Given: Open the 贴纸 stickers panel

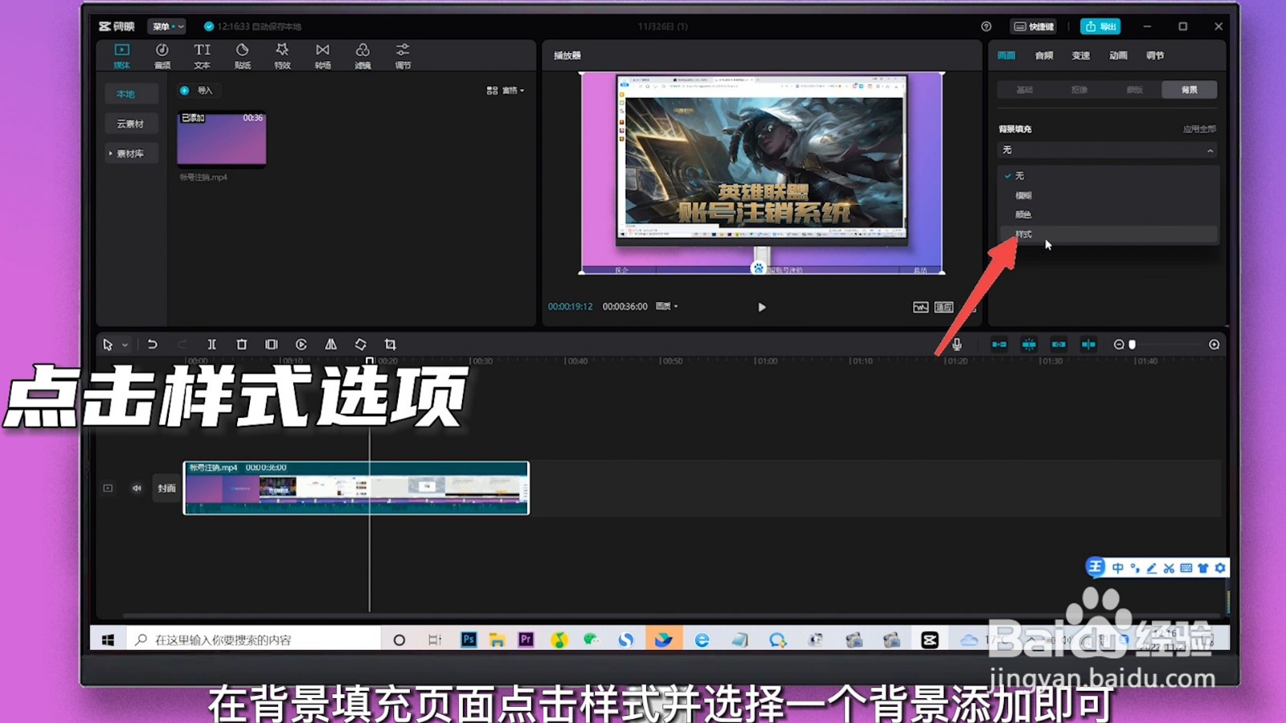Looking at the screenshot, I should point(242,55).
